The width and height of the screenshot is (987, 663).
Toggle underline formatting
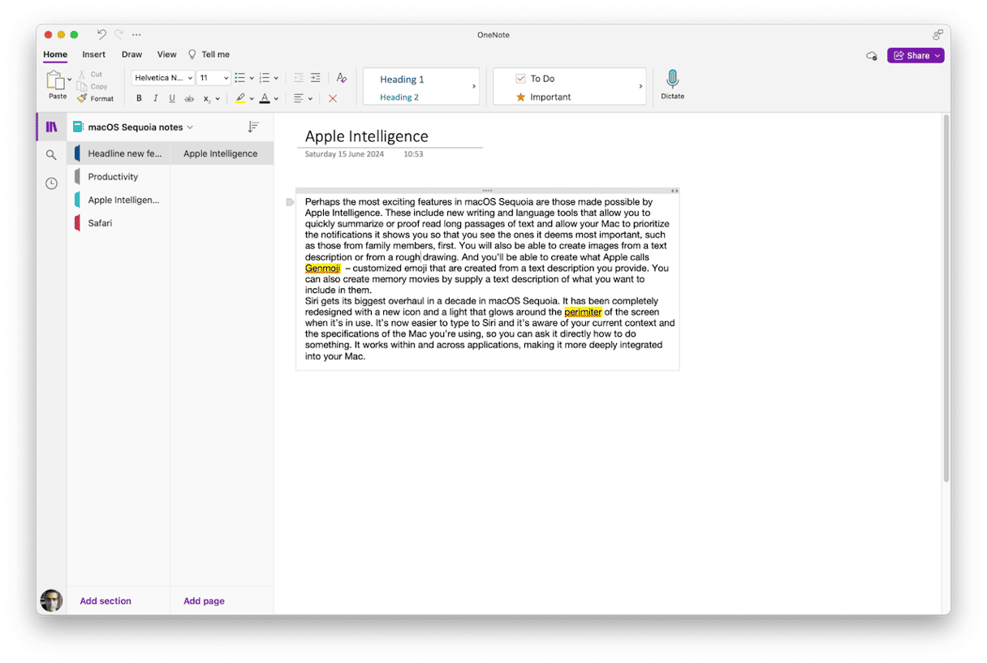[x=172, y=98]
